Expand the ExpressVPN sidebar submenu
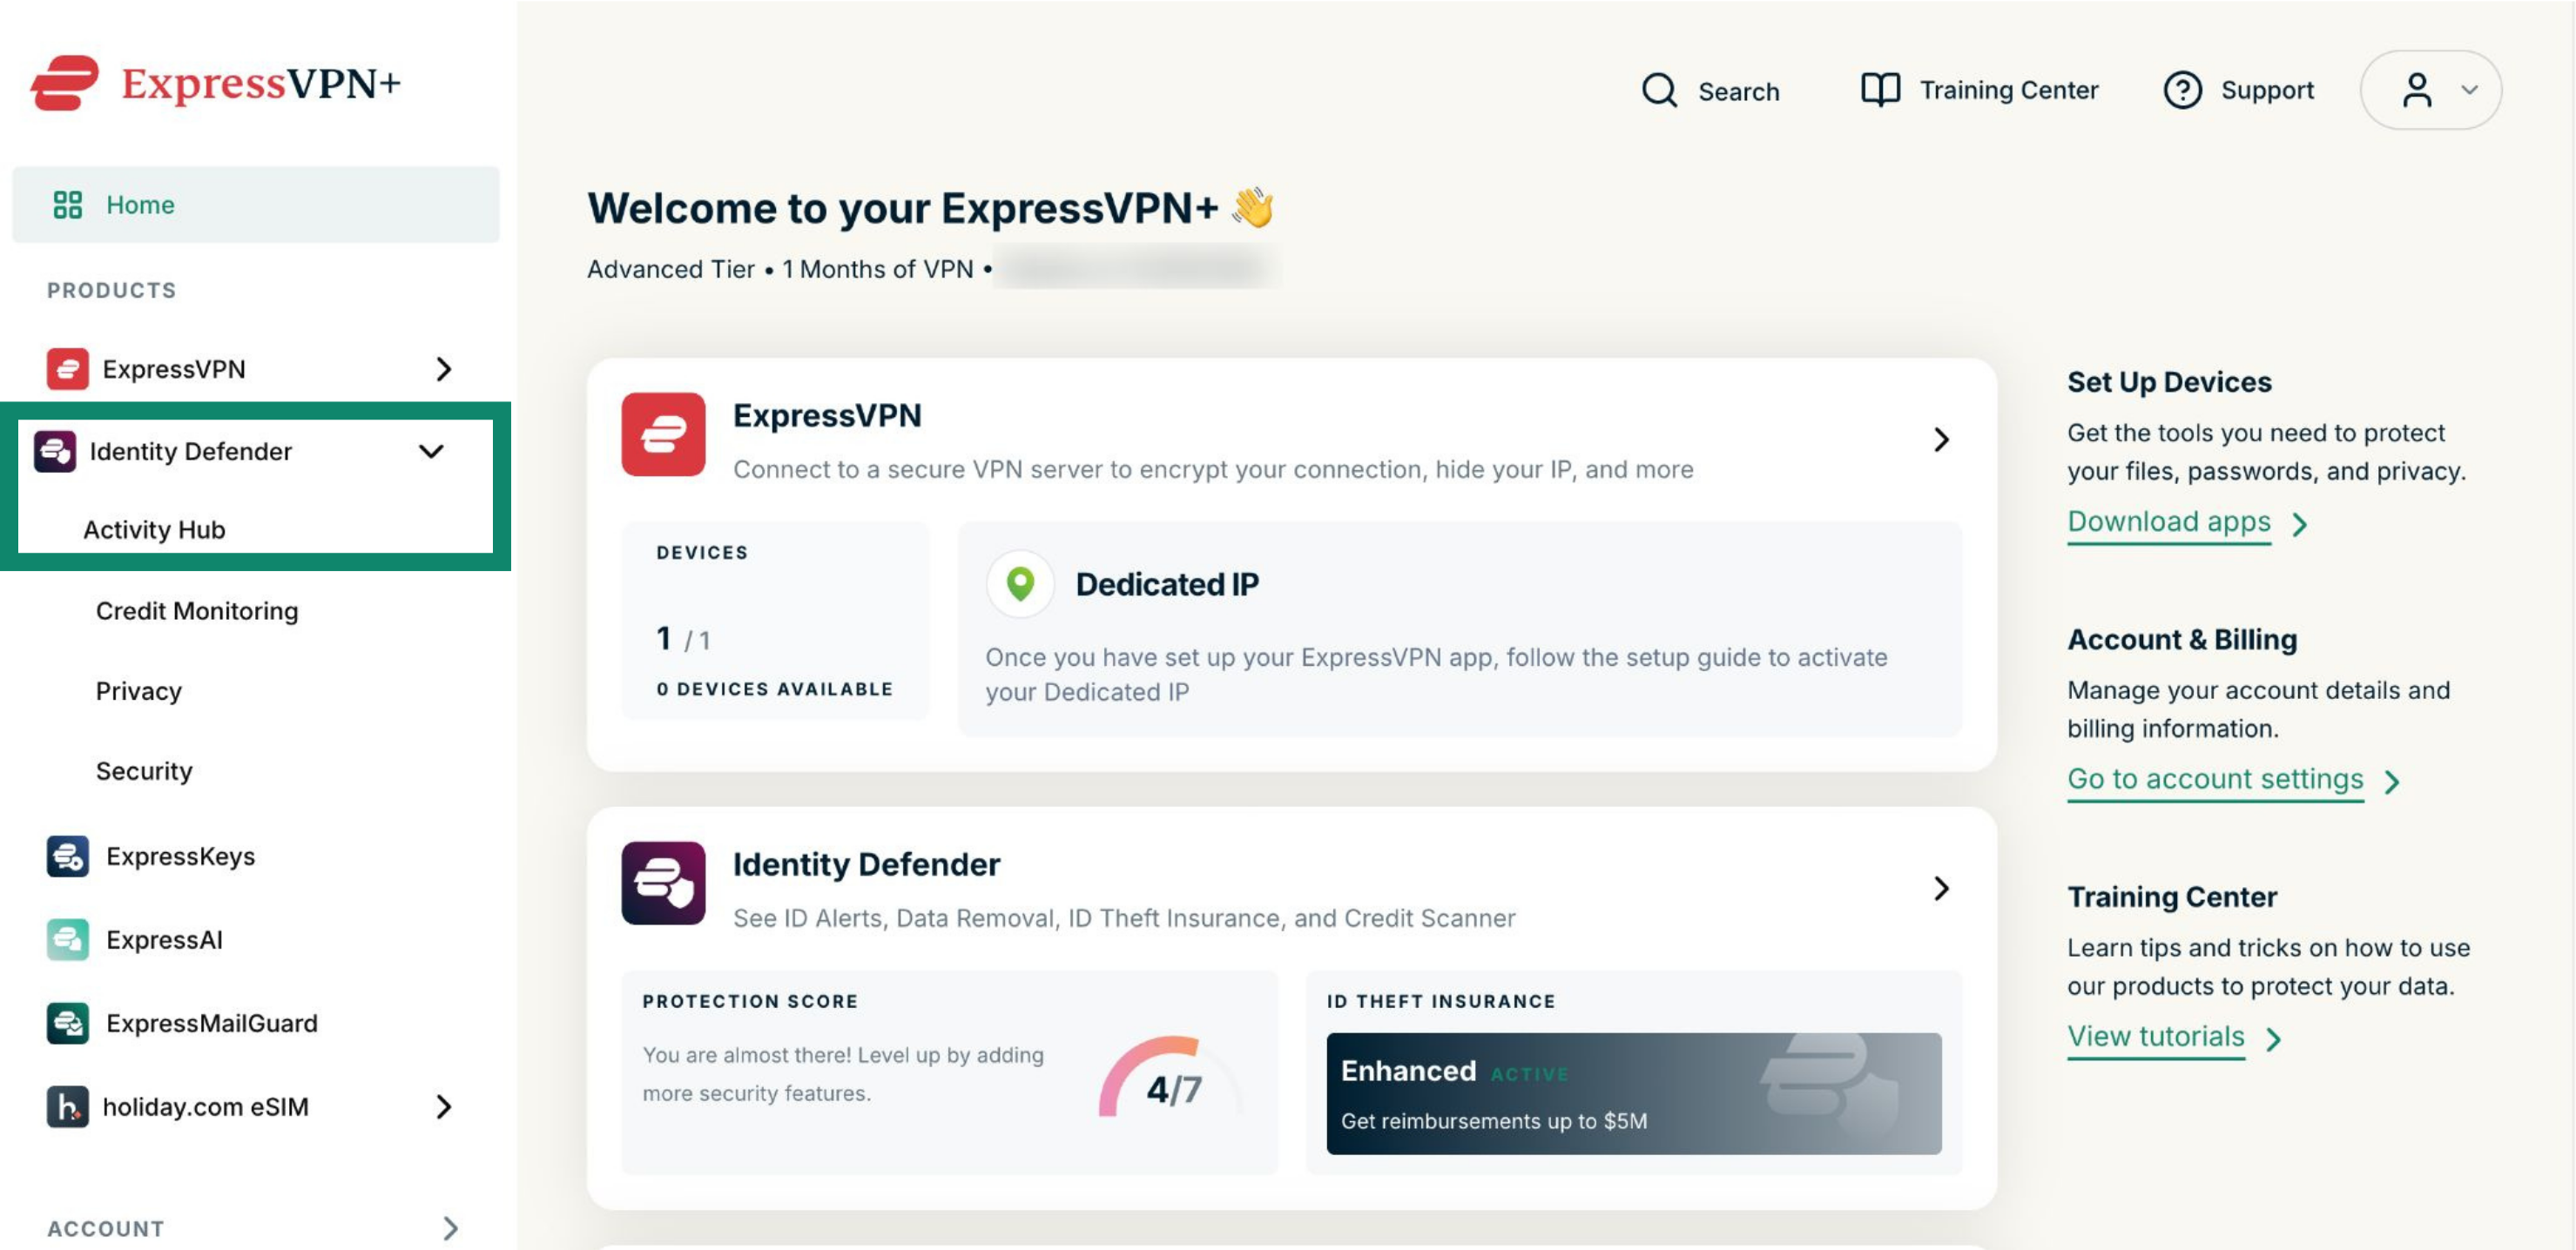The height and width of the screenshot is (1250, 2576). (x=444, y=369)
